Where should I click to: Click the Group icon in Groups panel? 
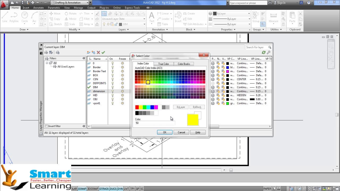tap(256, 18)
